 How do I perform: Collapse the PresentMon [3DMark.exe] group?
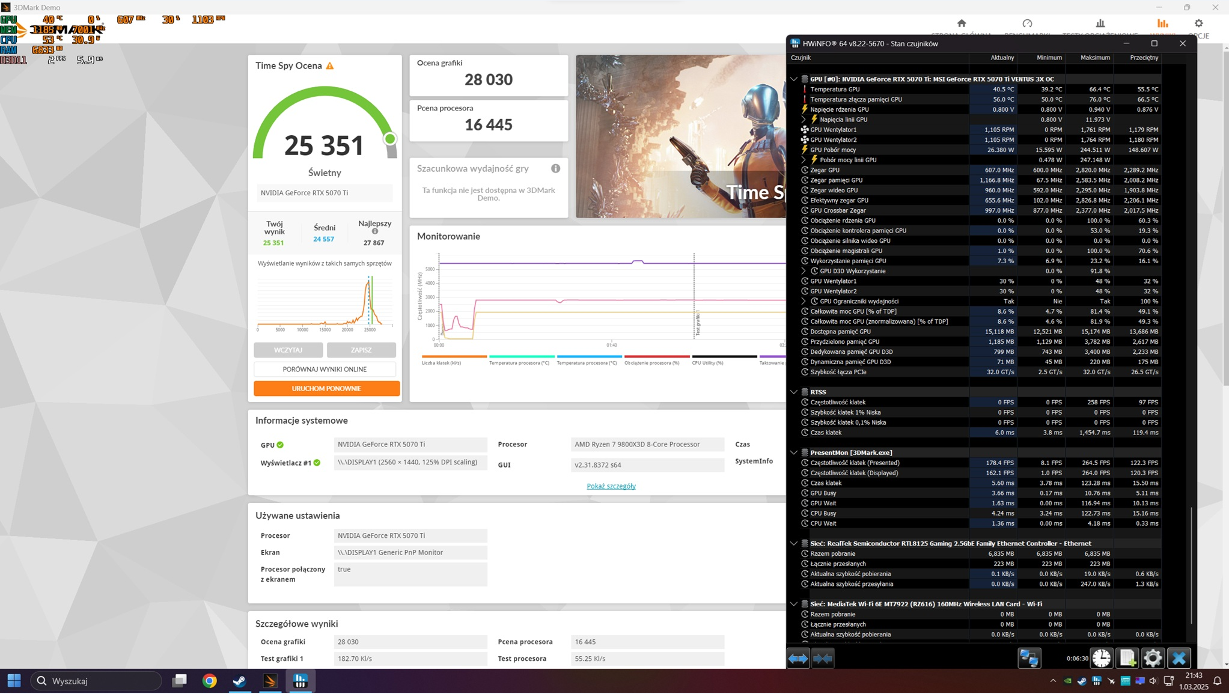pos(794,453)
